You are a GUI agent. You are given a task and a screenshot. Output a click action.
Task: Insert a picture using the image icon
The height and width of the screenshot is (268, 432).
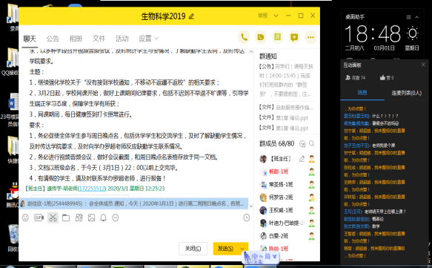tap(91, 218)
